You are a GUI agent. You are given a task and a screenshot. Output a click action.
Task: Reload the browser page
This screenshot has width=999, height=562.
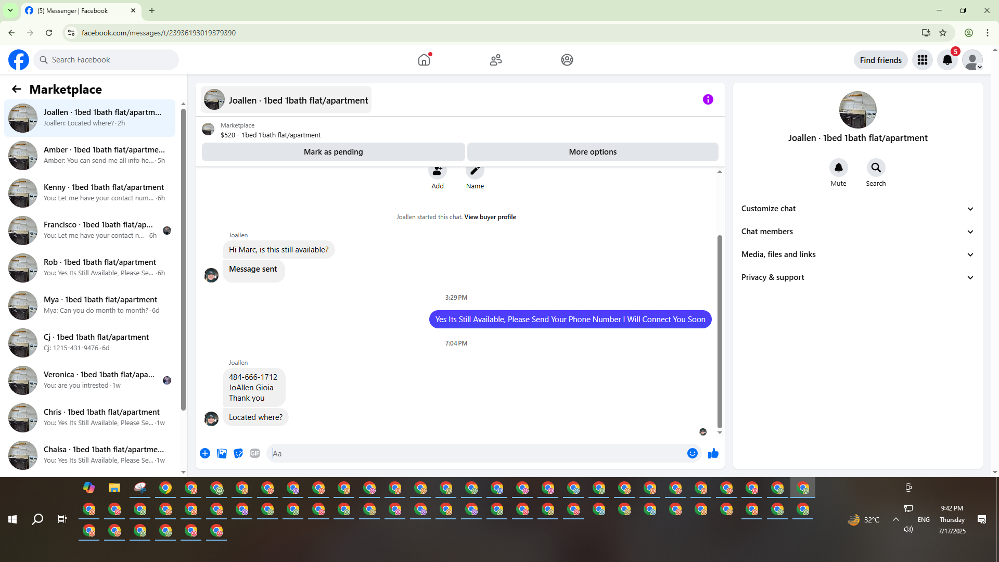(49, 33)
